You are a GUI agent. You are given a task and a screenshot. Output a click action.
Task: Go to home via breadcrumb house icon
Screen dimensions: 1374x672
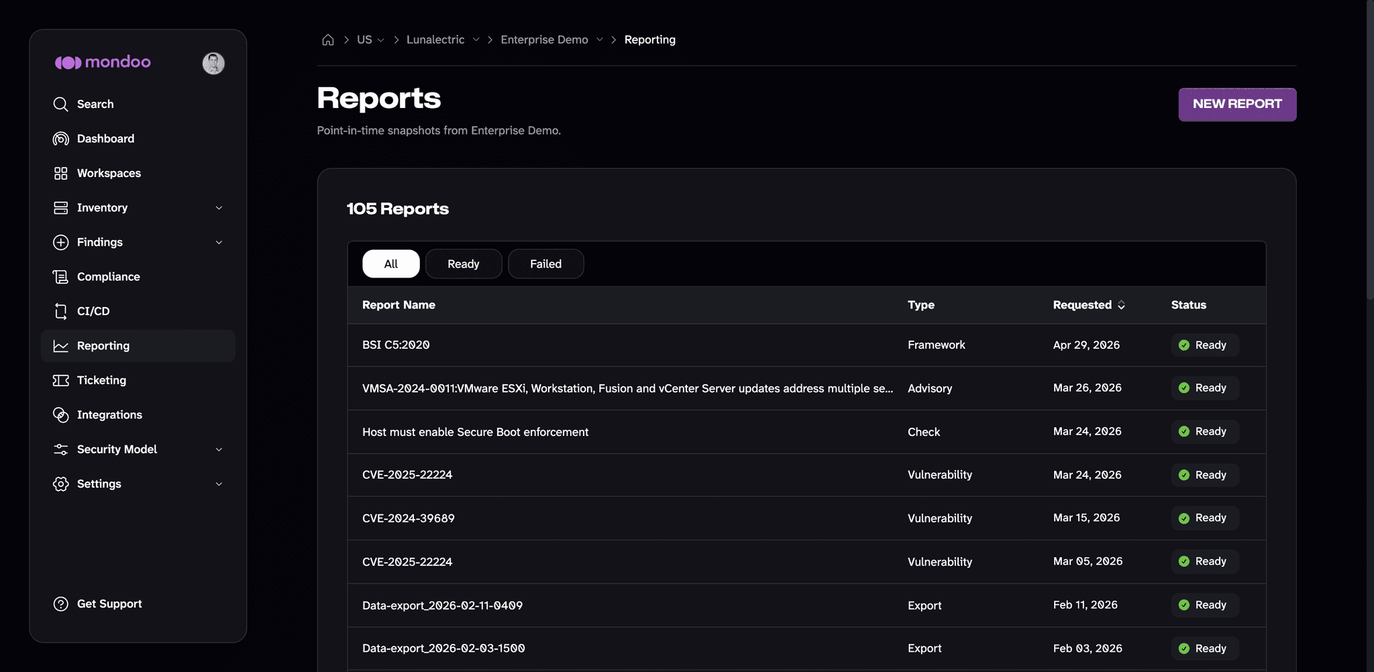[328, 40]
